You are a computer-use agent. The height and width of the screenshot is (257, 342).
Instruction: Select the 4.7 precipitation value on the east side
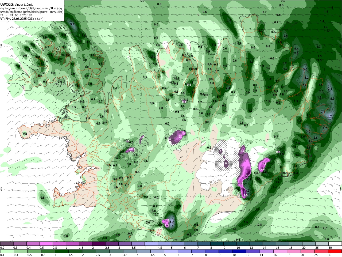pyautogui.click(x=329, y=116)
